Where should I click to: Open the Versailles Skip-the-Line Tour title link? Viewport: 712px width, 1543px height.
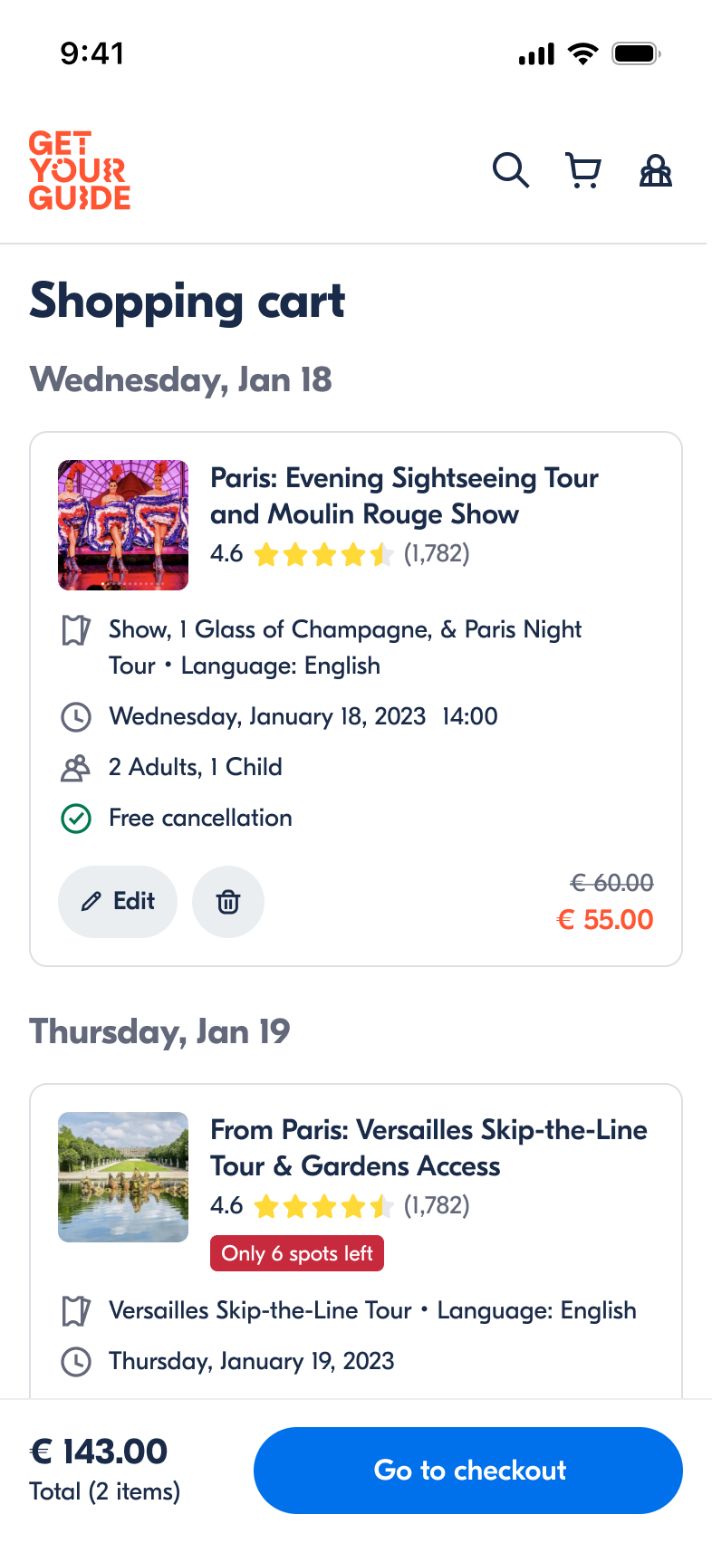point(428,1148)
